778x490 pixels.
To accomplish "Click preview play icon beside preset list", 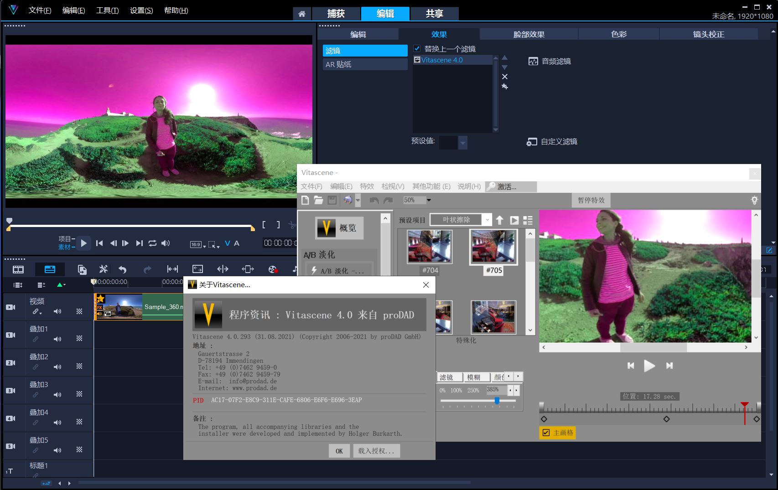I will point(514,220).
